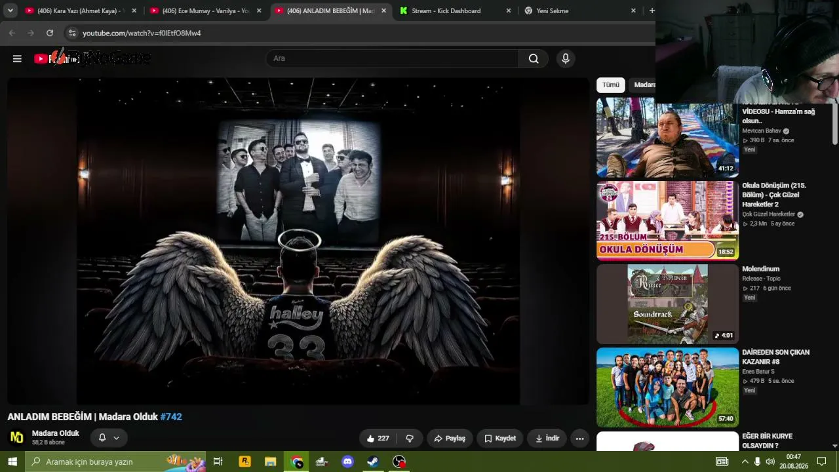The height and width of the screenshot is (472, 839).
Task: Focus the browser address bar URL
Action: [x=142, y=33]
